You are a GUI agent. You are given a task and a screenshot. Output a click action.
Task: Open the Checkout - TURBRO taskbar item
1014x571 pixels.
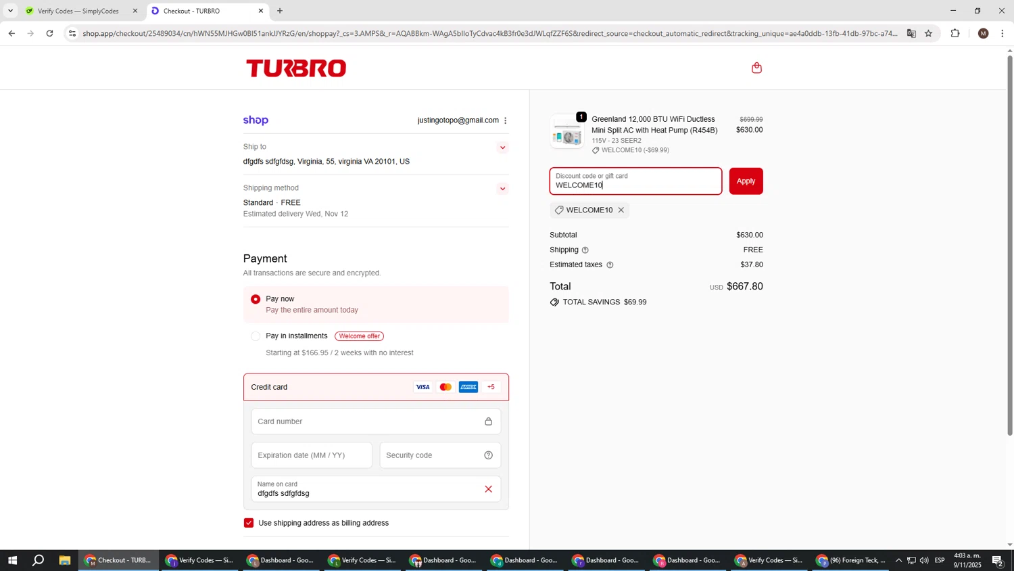pos(119,560)
